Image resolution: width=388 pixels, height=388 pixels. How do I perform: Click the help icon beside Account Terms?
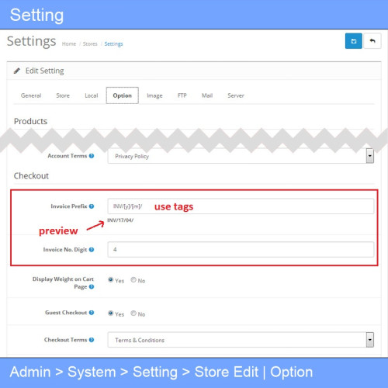(92, 156)
